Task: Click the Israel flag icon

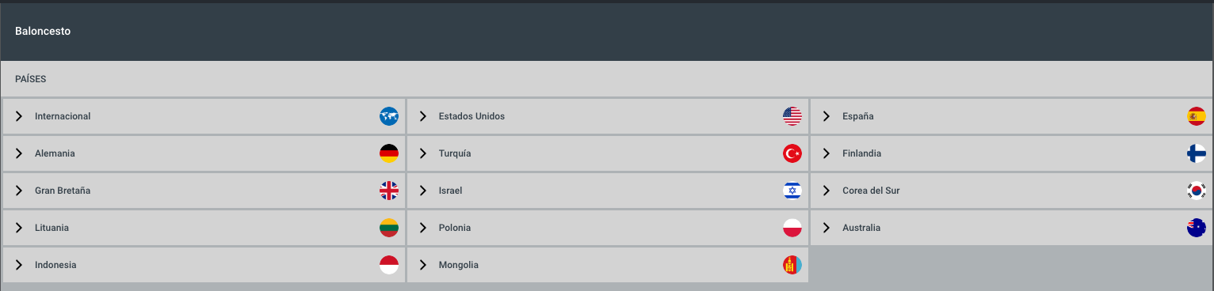Action: coord(792,191)
